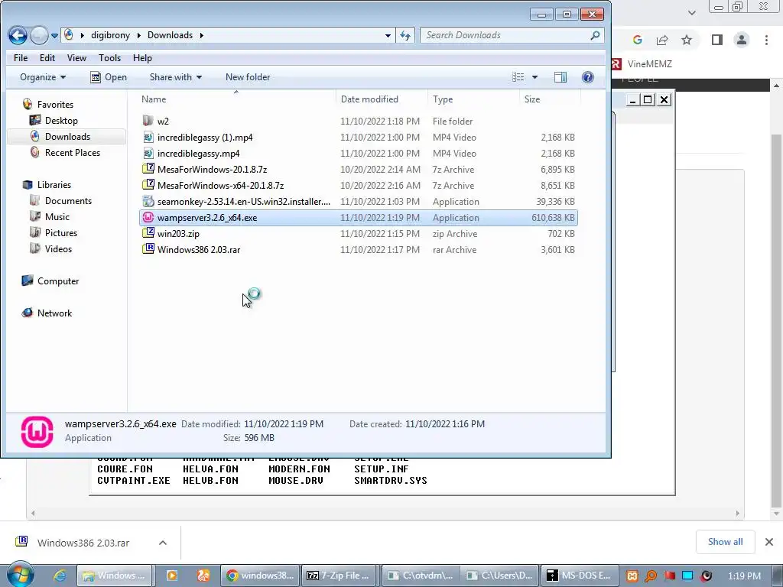This screenshot has width=783, height=587.
Task: Open the View menu
Action: pyautogui.click(x=76, y=58)
